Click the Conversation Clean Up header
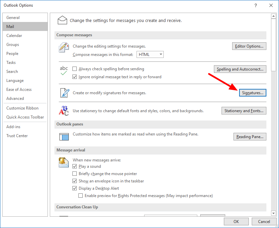The image size is (279, 228). (160, 207)
